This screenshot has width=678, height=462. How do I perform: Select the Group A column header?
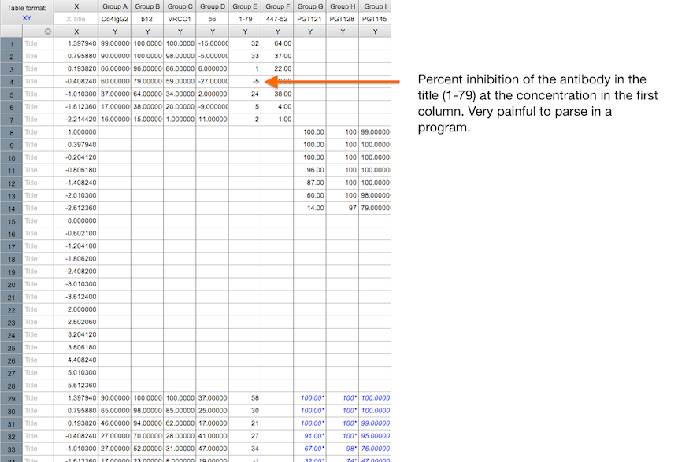pyautogui.click(x=115, y=6)
